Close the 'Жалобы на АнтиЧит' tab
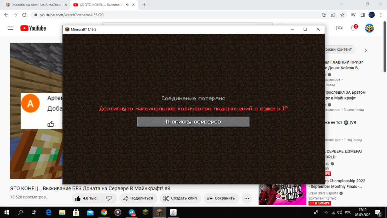 coord(66,5)
